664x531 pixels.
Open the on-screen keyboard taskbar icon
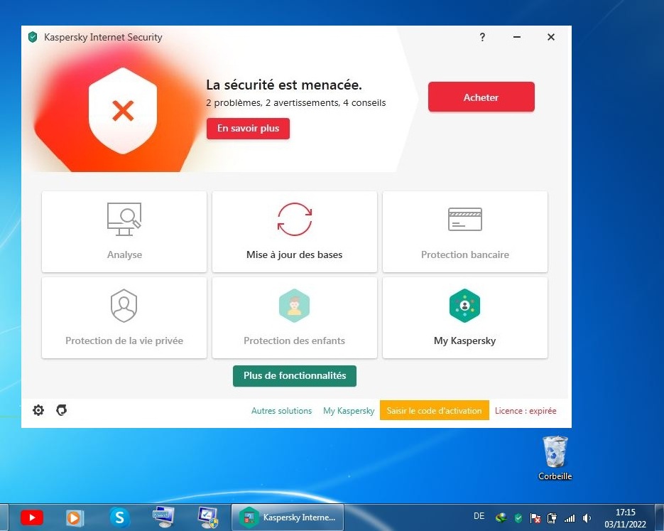pos(163,517)
